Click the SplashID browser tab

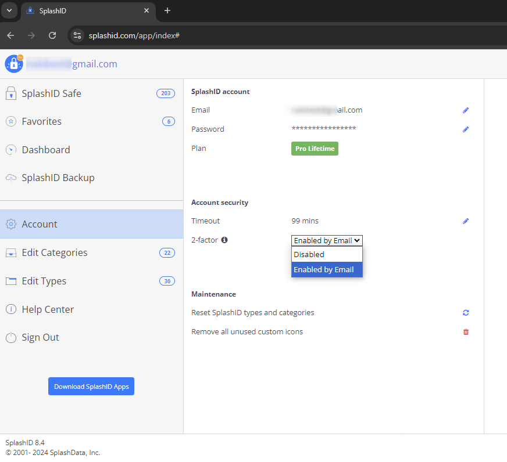(x=88, y=11)
